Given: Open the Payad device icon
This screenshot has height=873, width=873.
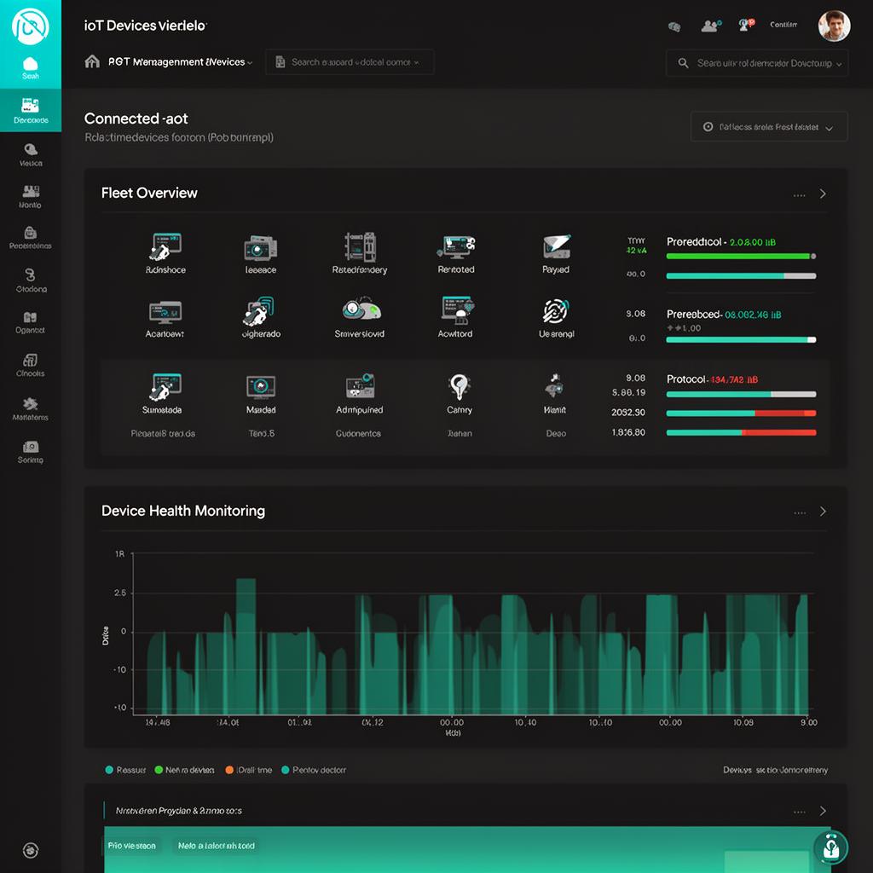Looking at the screenshot, I should 556,246.
